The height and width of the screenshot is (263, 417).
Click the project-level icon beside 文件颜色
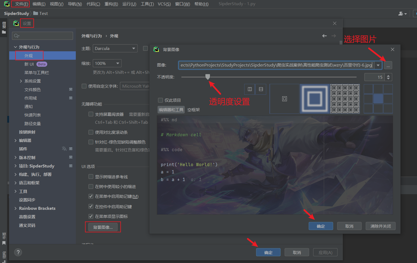pyautogui.click(x=71, y=89)
